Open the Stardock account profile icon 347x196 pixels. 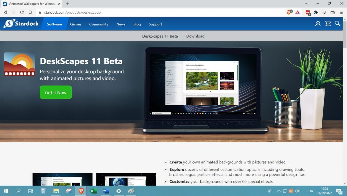click(318, 24)
